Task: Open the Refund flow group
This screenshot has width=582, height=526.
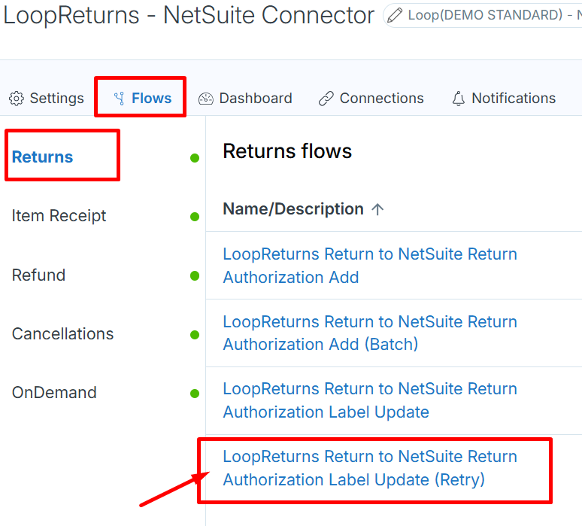Action: [x=38, y=275]
